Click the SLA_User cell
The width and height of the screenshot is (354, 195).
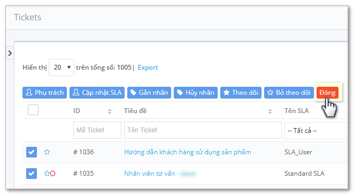(x=298, y=152)
